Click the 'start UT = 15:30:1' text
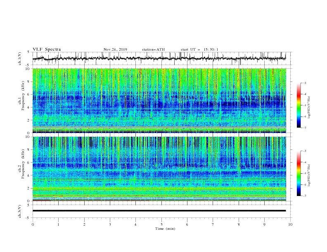327x252 pixels. [199, 49]
